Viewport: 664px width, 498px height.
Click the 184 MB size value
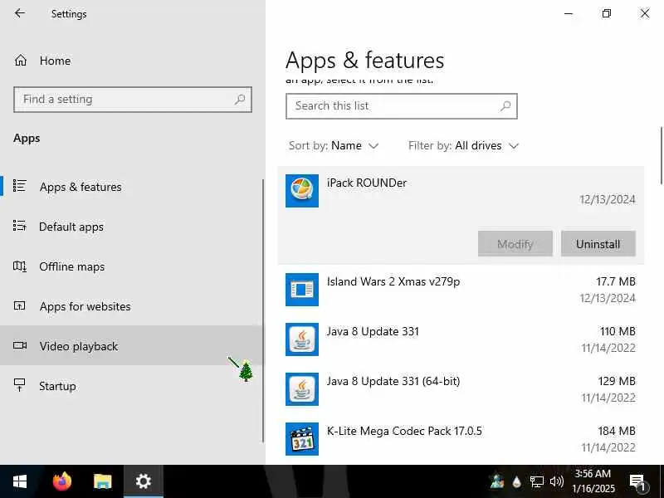tap(617, 431)
